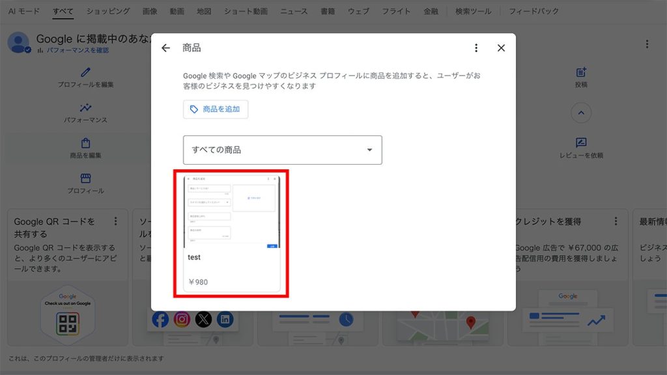667x375 pixels.
Task: Click the レビューを依頼 review icon
Action: click(x=580, y=143)
